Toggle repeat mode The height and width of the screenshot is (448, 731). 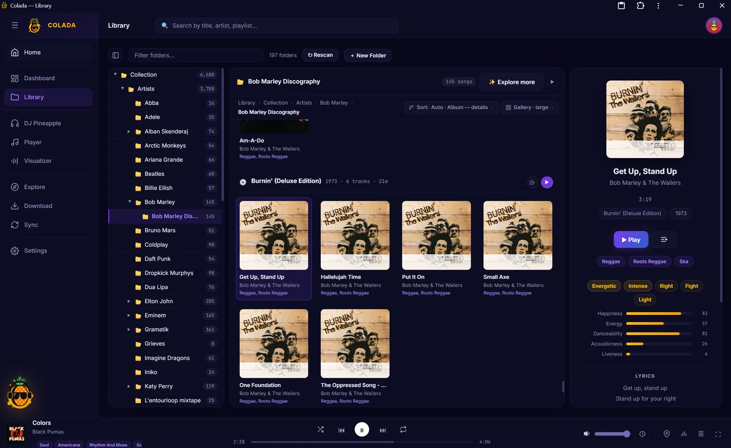[x=403, y=429]
